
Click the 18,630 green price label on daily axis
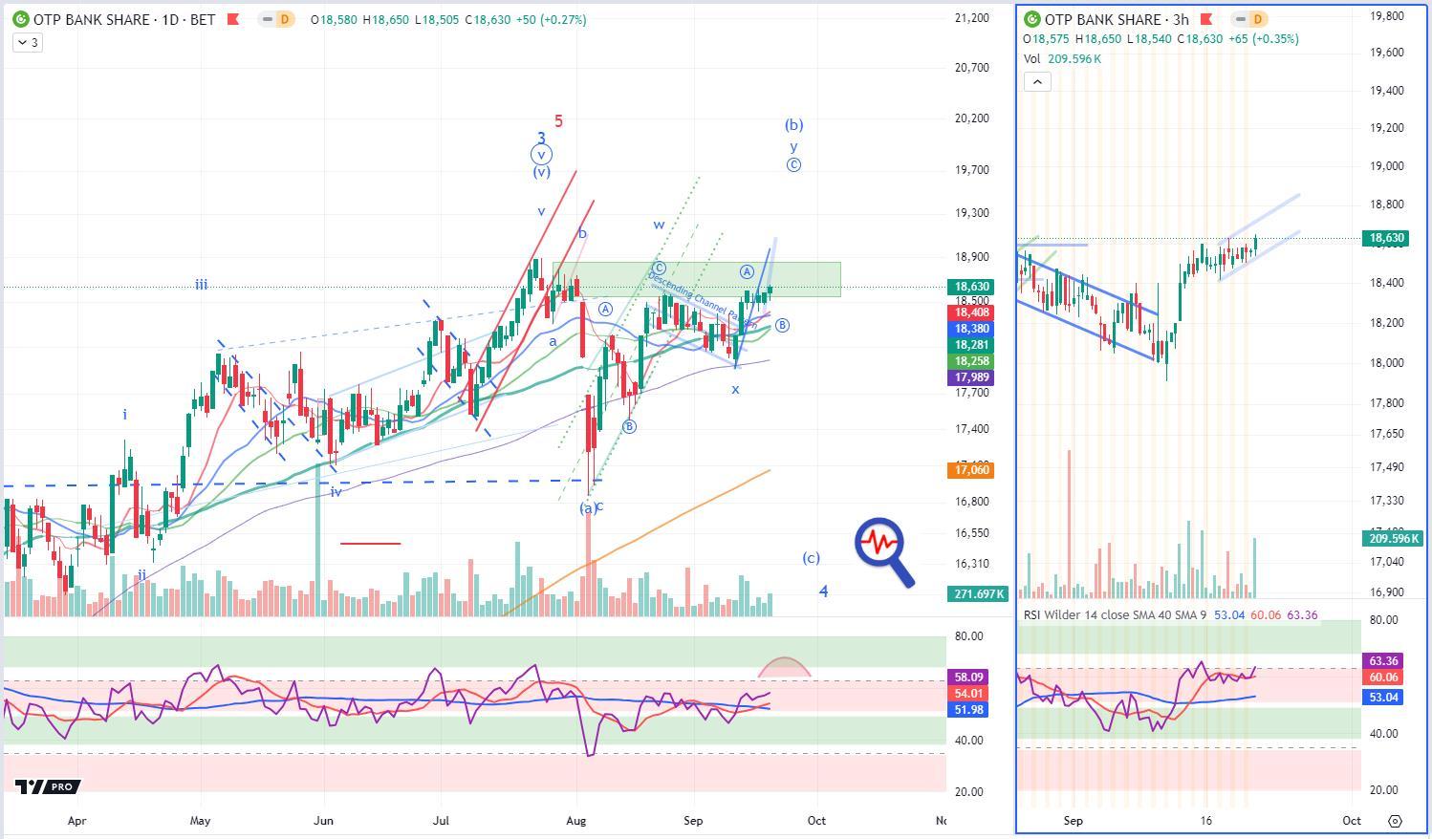970,287
